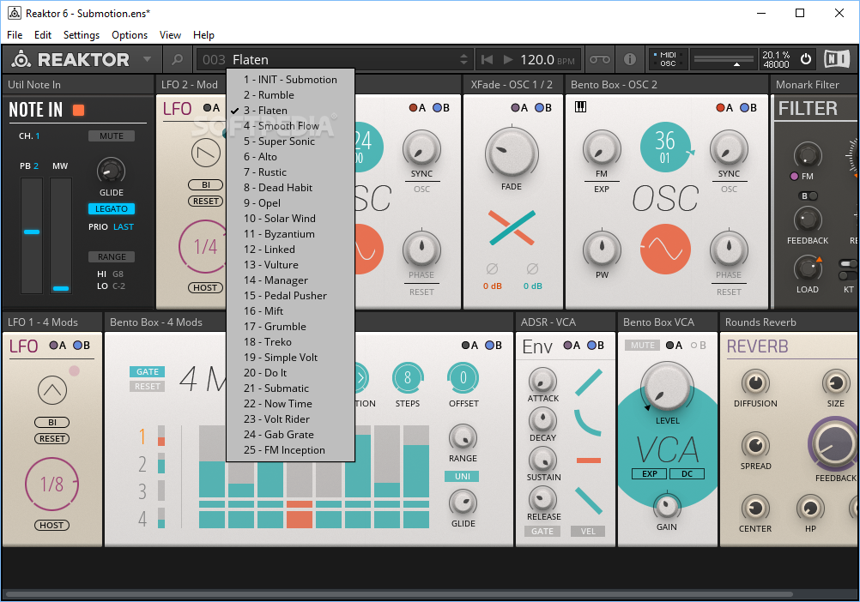Viewport: 860px width, 602px height.
Task: Turn the FM knob in OSC 2
Action: click(602, 148)
